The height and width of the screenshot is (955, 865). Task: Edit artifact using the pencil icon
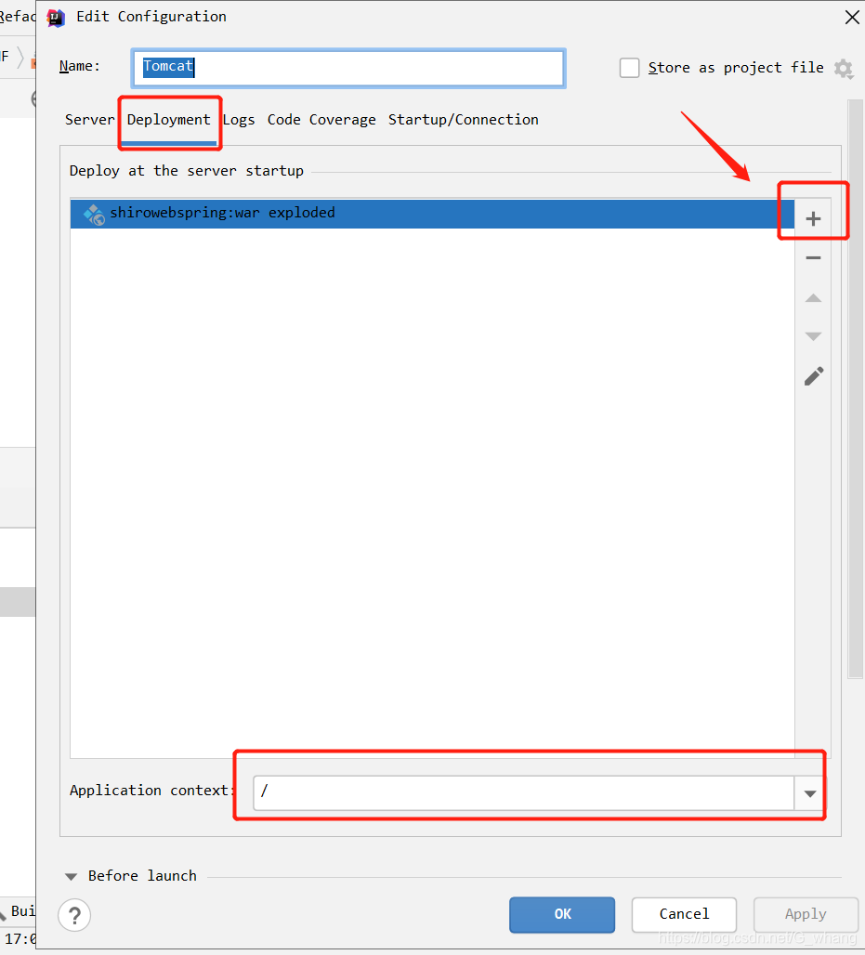point(814,376)
